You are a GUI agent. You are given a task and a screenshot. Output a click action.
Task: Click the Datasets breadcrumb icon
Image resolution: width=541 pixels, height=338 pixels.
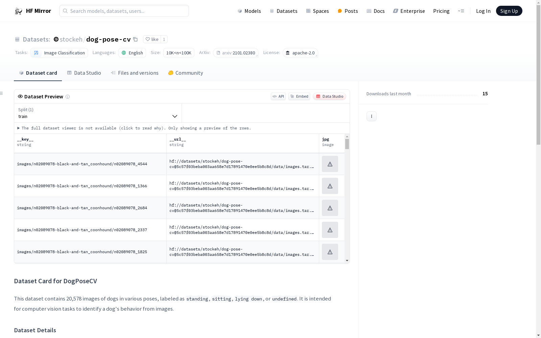pos(17,40)
